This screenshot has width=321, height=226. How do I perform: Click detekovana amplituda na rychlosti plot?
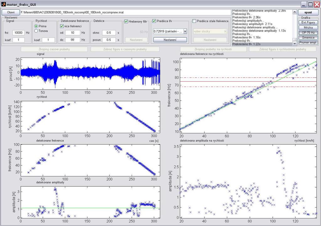pos(248,181)
